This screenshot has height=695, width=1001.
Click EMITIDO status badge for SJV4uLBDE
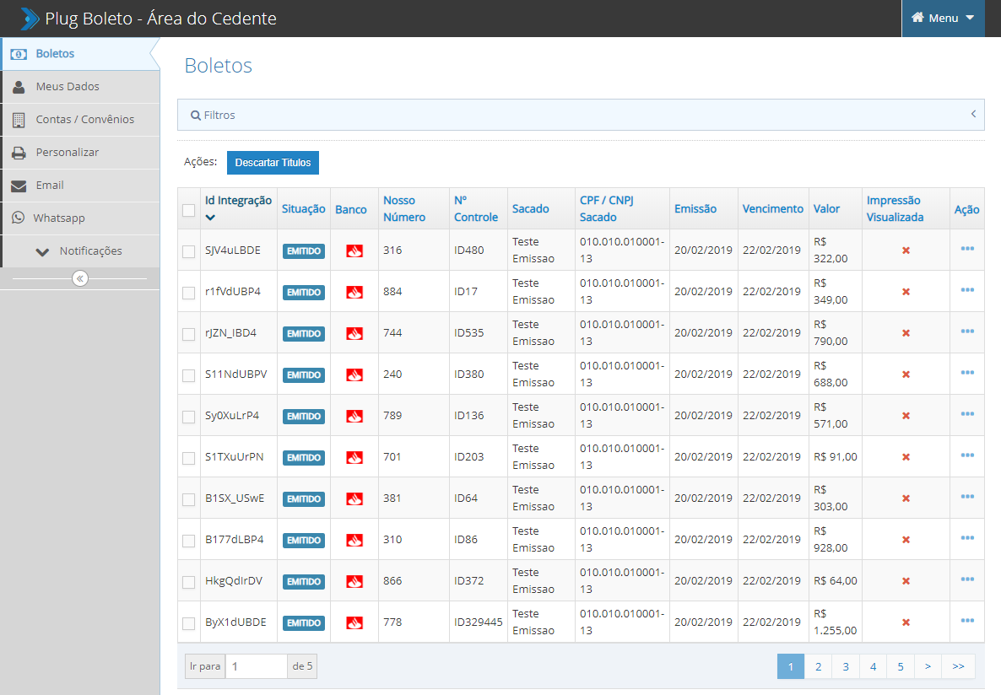pos(304,251)
